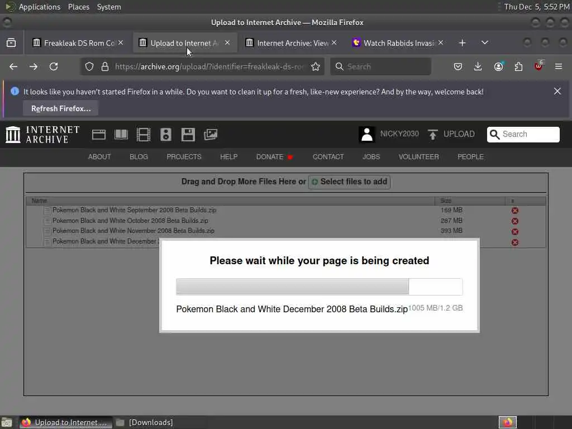Click the clock showing Thu Dec 5
The image size is (572, 429).
(537, 7)
